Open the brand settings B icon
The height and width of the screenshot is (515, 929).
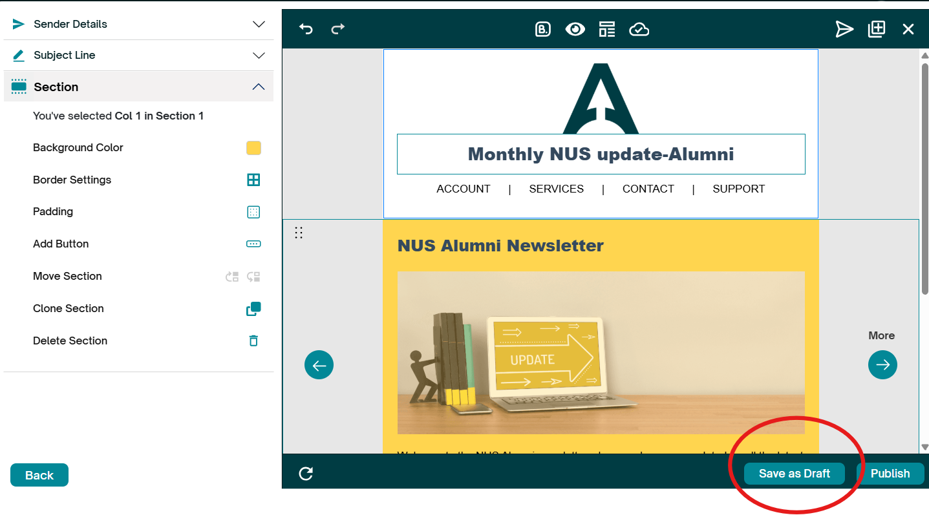point(543,29)
